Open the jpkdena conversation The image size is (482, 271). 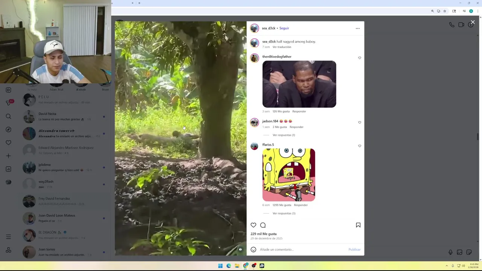[64, 167]
